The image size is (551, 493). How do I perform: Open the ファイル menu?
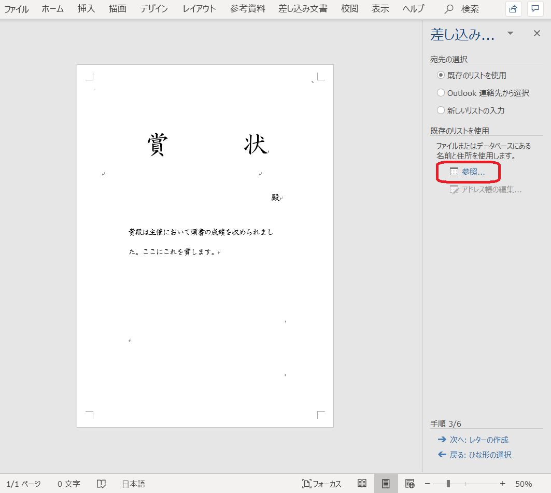(x=17, y=9)
